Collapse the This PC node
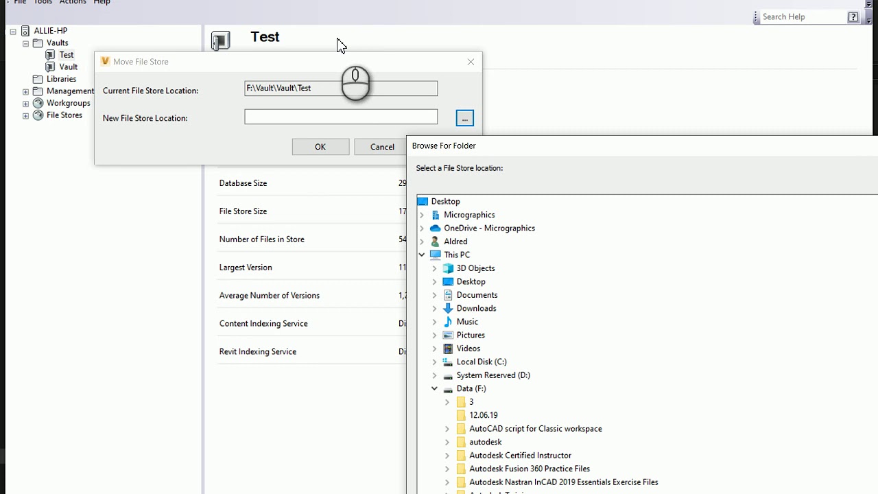The image size is (878, 494). pyautogui.click(x=422, y=255)
